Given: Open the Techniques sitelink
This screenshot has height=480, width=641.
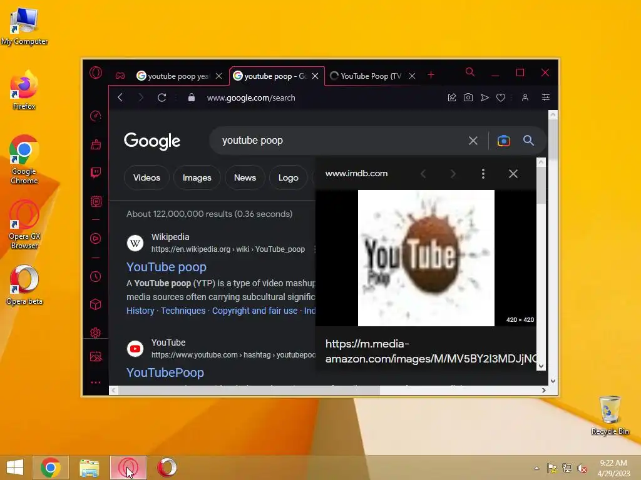Looking at the screenshot, I should click(x=183, y=311).
